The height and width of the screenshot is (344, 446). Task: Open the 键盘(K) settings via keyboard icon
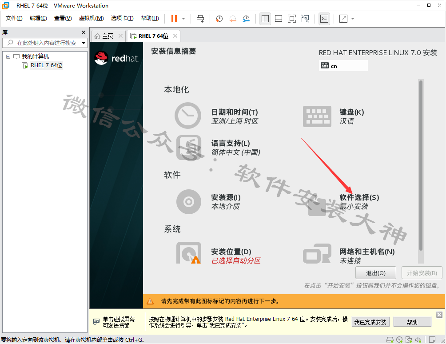tap(317, 116)
